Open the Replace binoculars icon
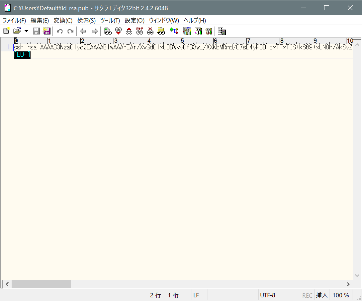 (x=140, y=31)
